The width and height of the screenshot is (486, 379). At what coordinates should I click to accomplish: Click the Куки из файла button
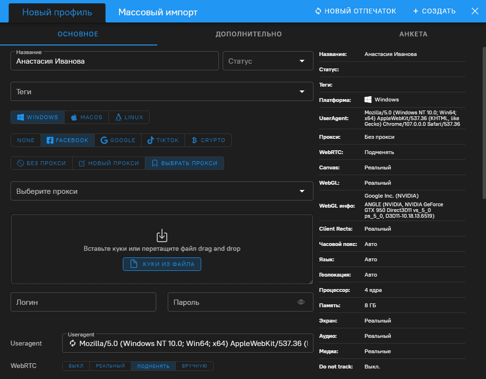162,264
